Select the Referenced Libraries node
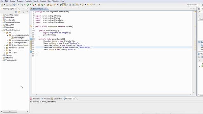 pyautogui.click(x=16, y=48)
